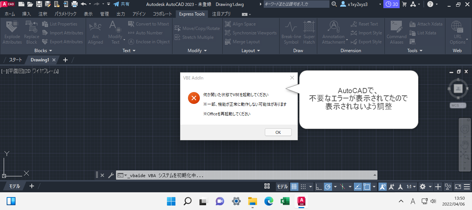Screen dimensions: 472x210
Task: Toggle the annotation visibility icon in status bar
Action: (x=383, y=187)
